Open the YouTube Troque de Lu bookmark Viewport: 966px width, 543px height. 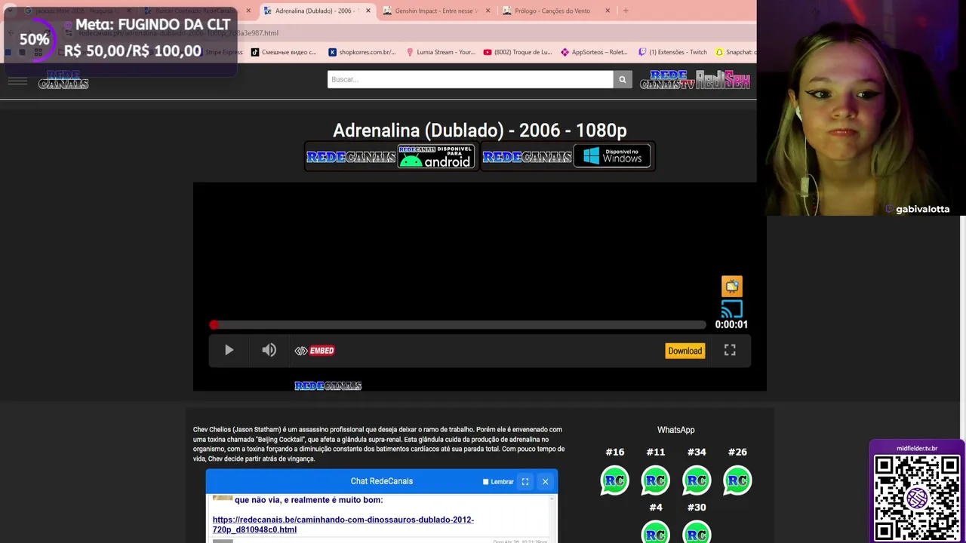tap(518, 52)
